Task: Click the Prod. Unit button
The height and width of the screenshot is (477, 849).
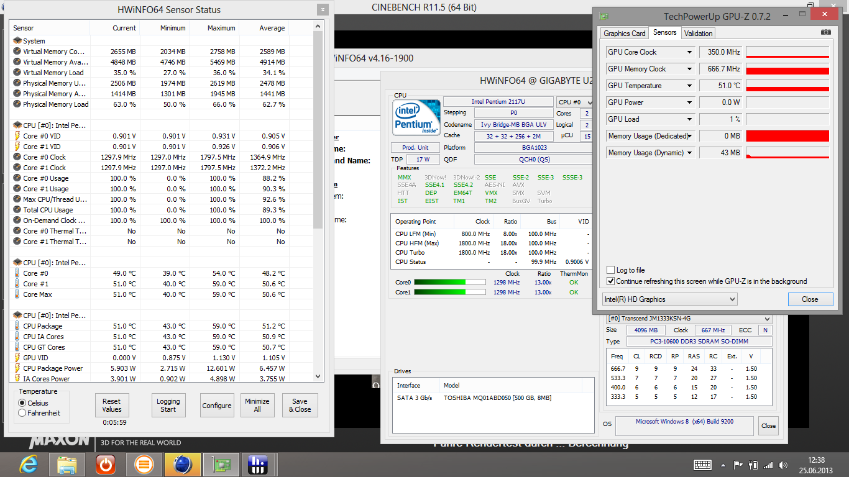Action: click(415, 148)
